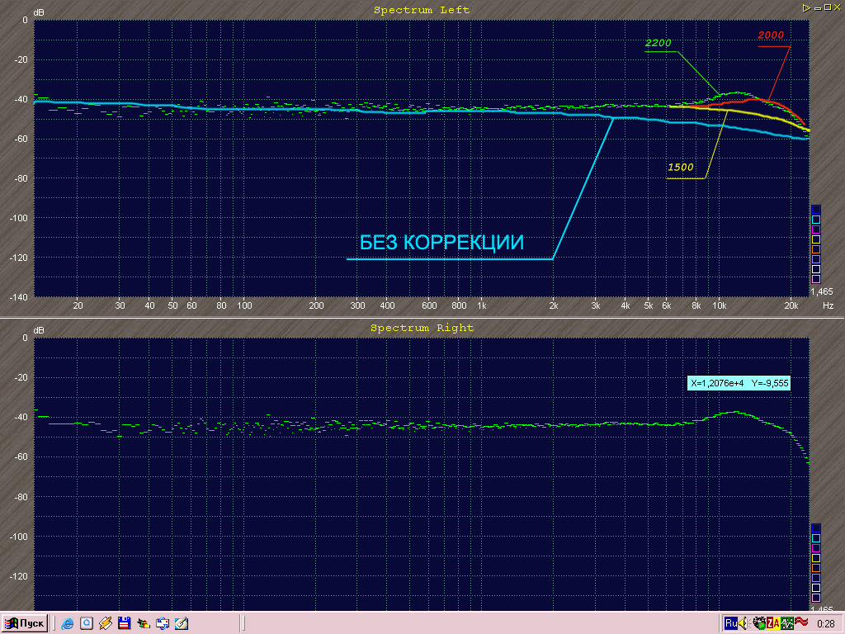Choose yellow swatch in Spectrum Right panel
Screen dimensions: 845x634
point(816,558)
